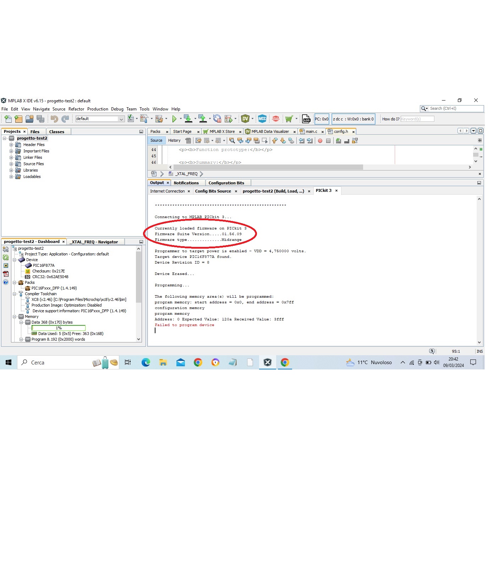Viewport: 504px width, 584px height.
Task: Select PIC16F877A device in the dashboard
Action: pos(43,266)
